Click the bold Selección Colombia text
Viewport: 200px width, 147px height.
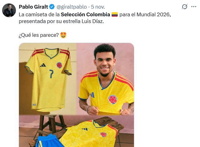point(85,15)
